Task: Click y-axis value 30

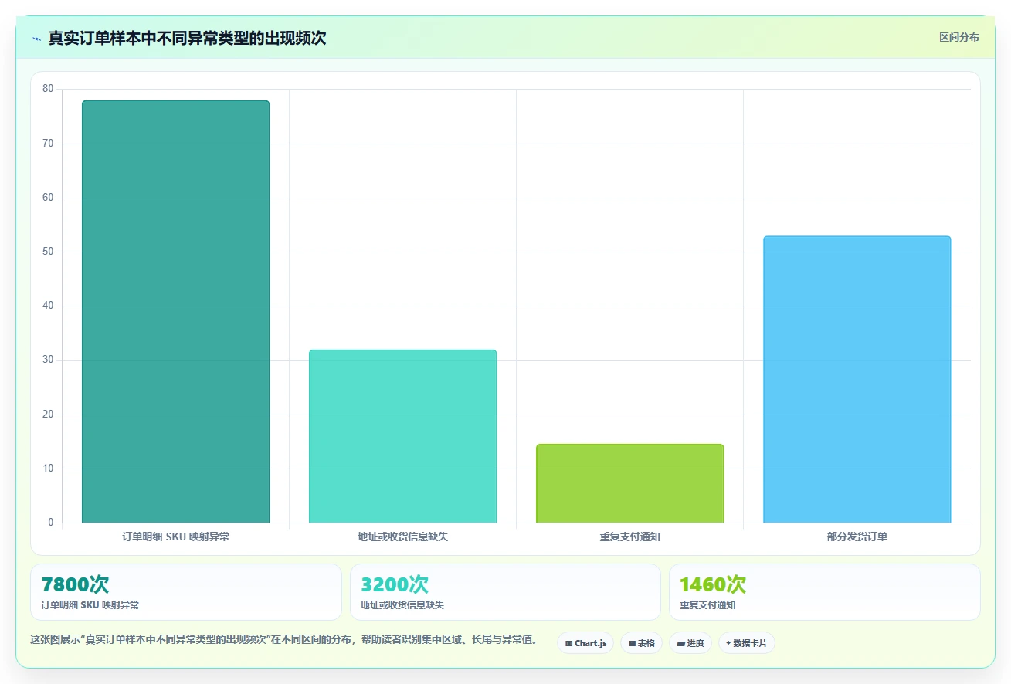Action: (x=48, y=360)
